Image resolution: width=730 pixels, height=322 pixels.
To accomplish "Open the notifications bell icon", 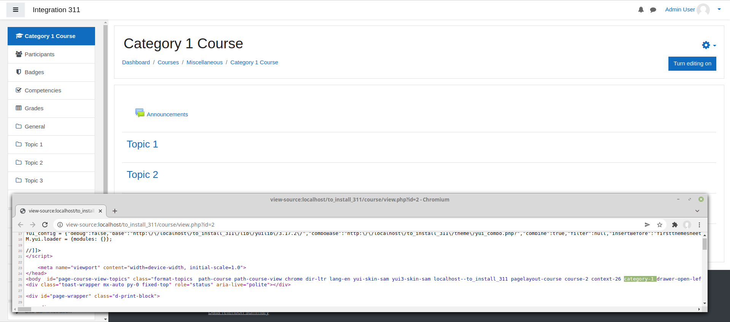I will click(641, 10).
